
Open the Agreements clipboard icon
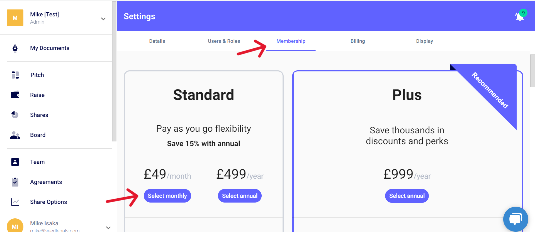pyautogui.click(x=15, y=182)
